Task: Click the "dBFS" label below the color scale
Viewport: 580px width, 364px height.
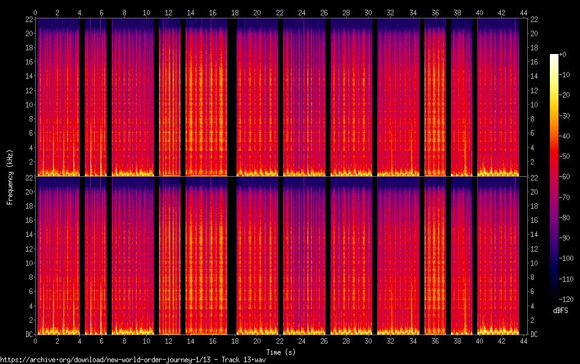Action: (560, 311)
